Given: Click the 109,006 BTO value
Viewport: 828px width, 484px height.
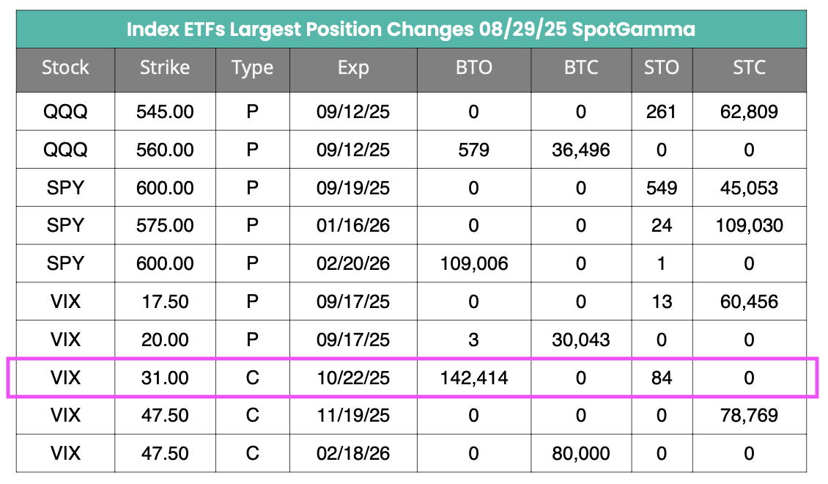Looking at the screenshot, I should [473, 264].
